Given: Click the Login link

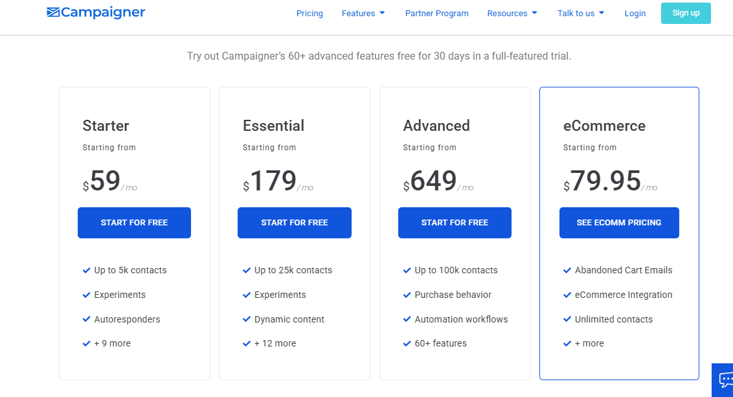Looking at the screenshot, I should click(635, 14).
